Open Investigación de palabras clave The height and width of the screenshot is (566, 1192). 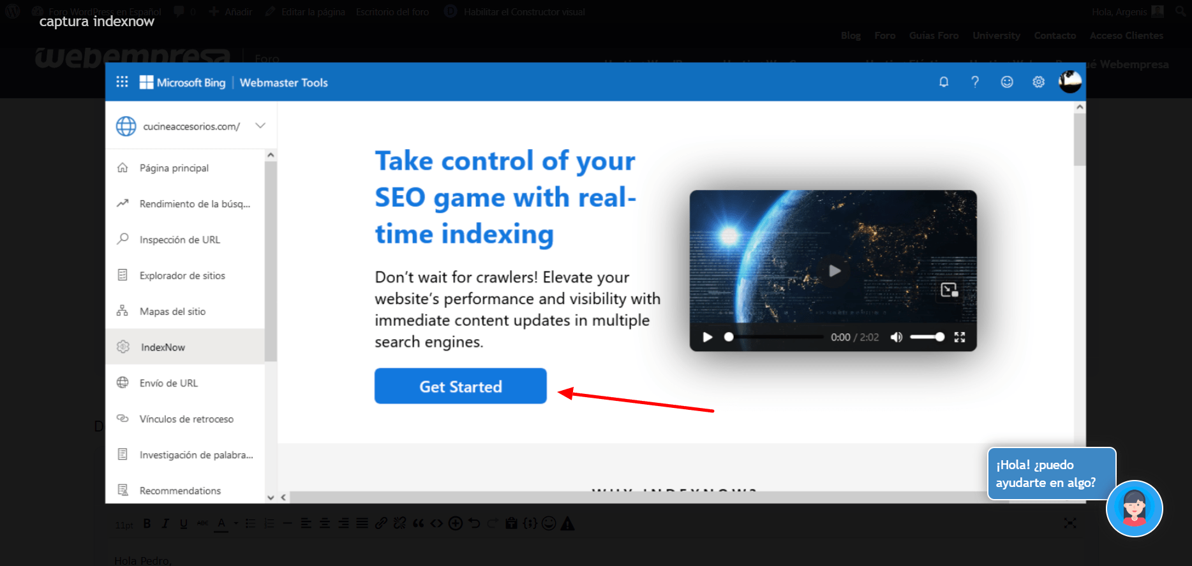pos(185,454)
